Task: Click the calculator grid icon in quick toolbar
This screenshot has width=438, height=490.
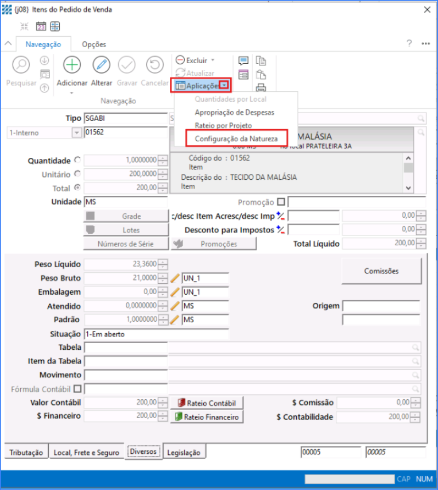Action: coord(55,26)
